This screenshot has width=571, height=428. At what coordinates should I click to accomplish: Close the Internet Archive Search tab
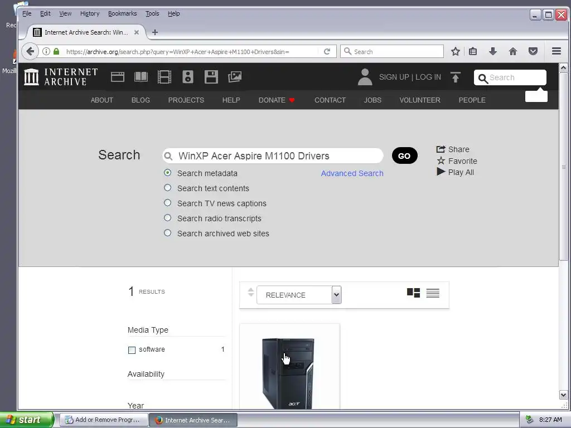[x=137, y=32]
